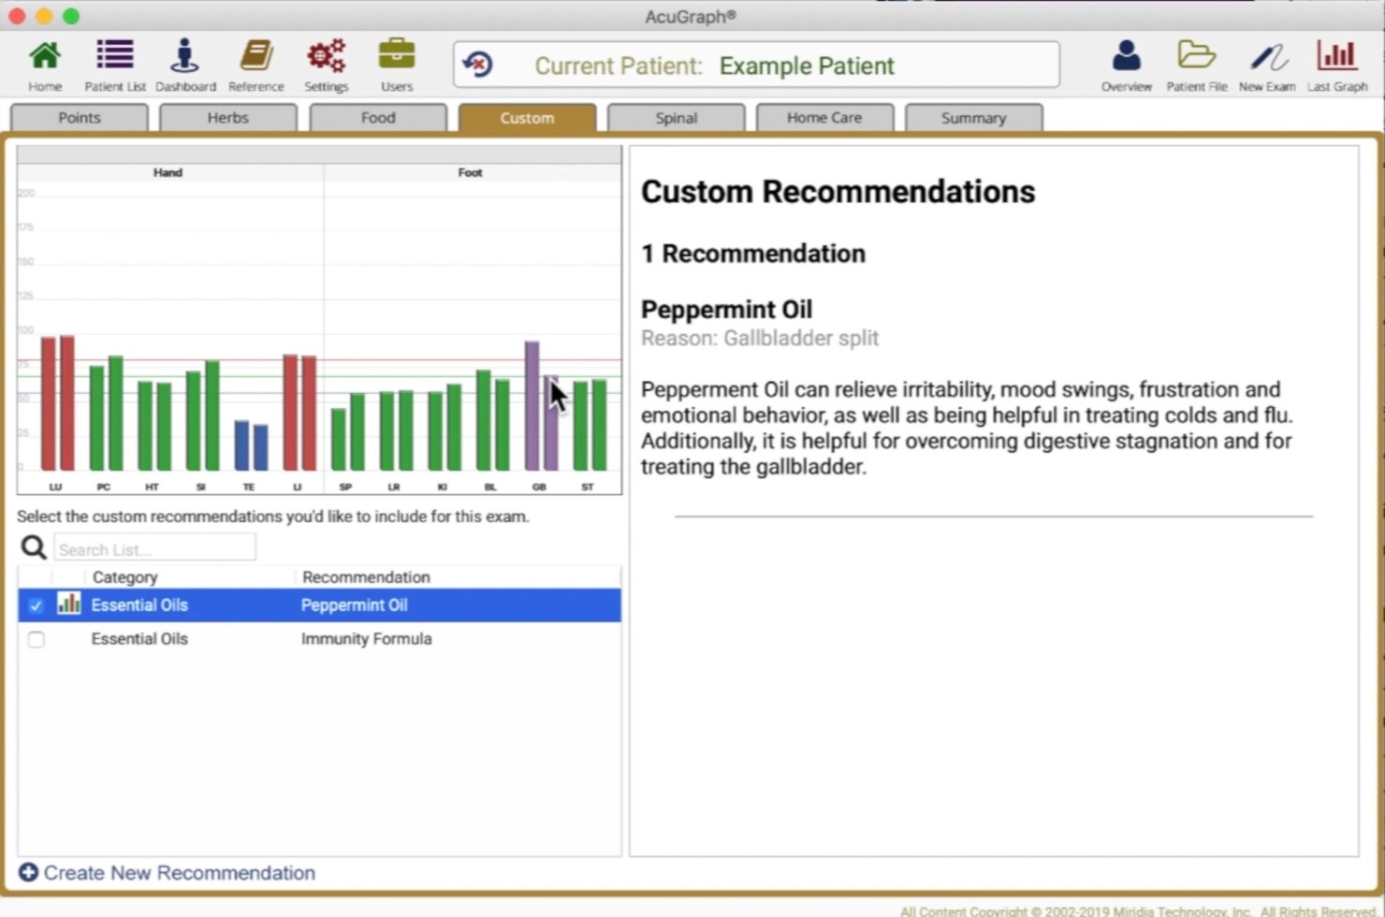The width and height of the screenshot is (1385, 917).
Task: Uncheck the Peppermint Oil recommendation
Action: (36, 605)
